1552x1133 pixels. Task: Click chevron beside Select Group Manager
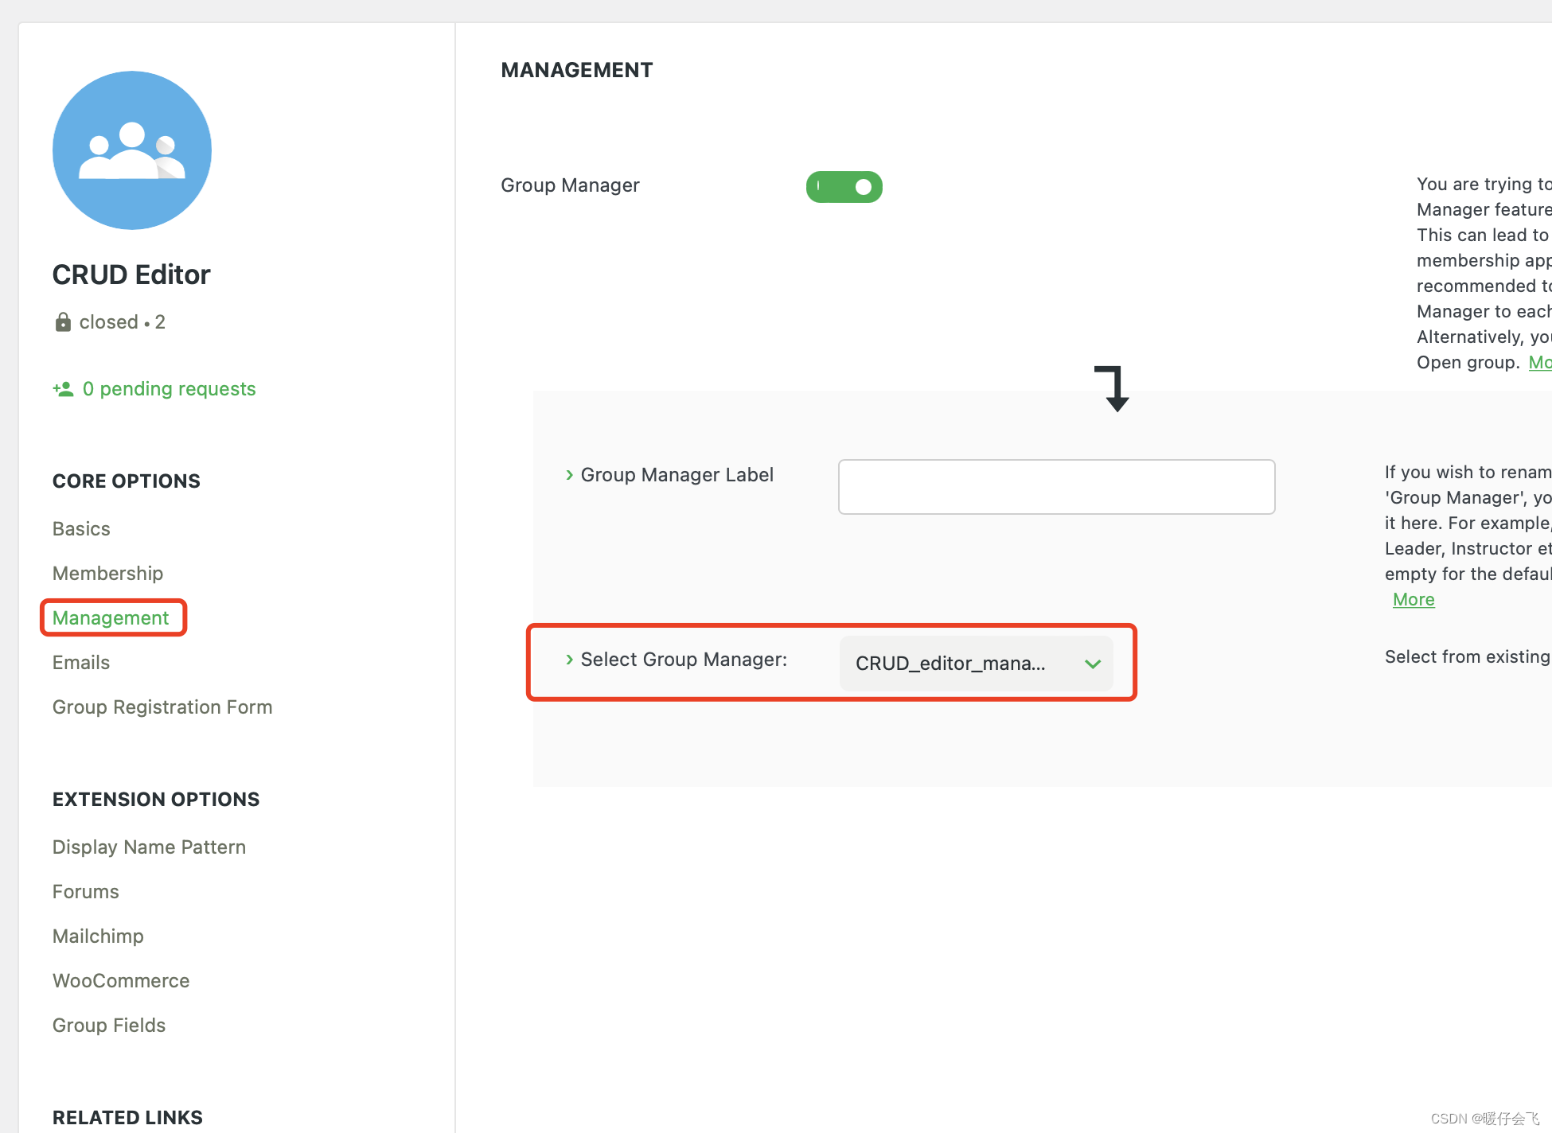(x=569, y=660)
